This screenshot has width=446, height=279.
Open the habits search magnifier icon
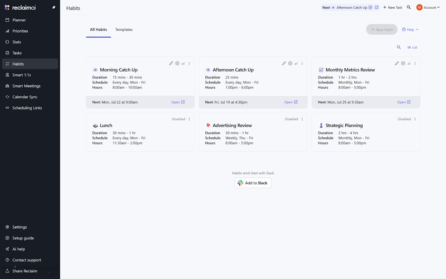tap(399, 47)
